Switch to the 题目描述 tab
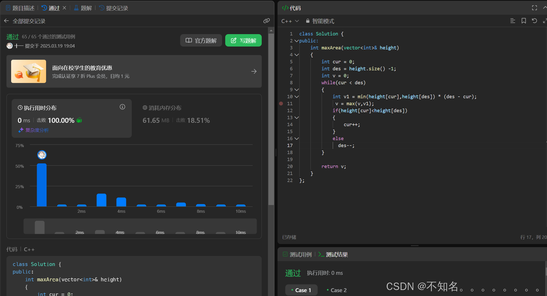This screenshot has width=547, height=296. (x=20, y=8)
